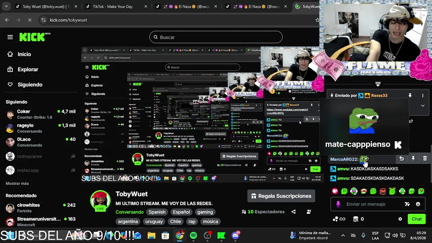Image resolution: width=432 pixels, height=243 pixels.
Task: Go back with the browser back arrow
Action: tap(7, 20)
